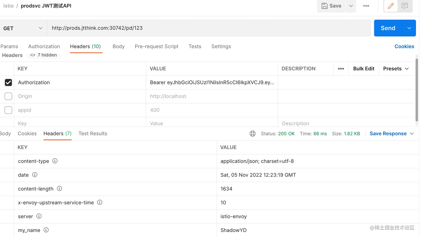Click the info icon next to server
421x237 pixels.
click(x=39, y=216)
